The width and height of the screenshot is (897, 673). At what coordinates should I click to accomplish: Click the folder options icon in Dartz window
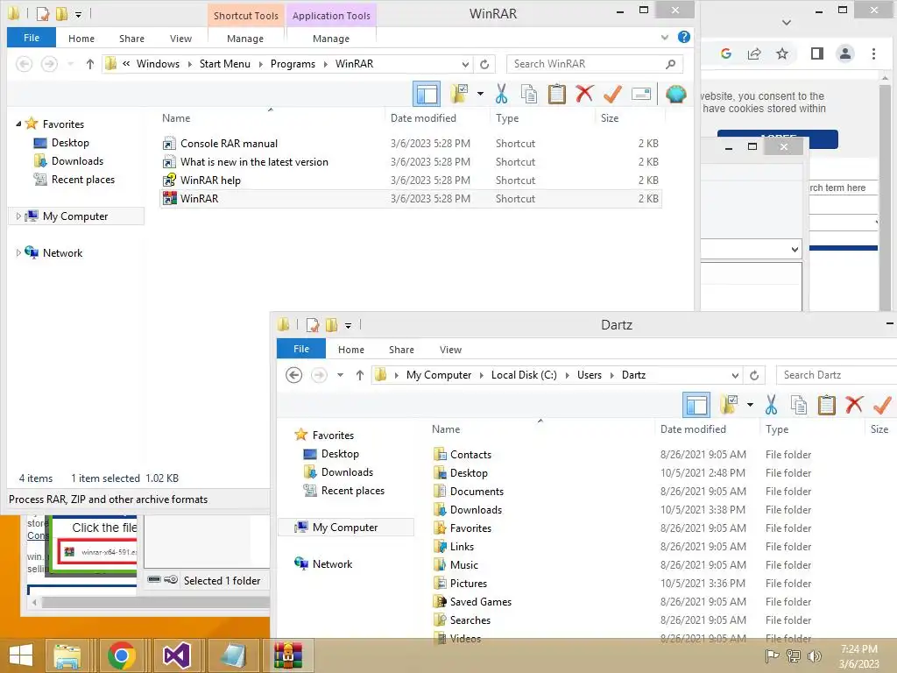[x=729, y=405]
